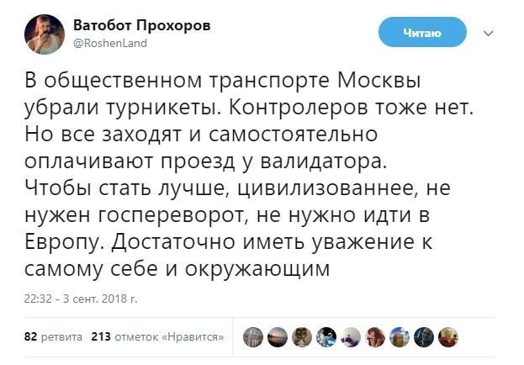Click the @RoshenLand handle
The width and height of the screenshot is (524, 365).
point(111,41)
